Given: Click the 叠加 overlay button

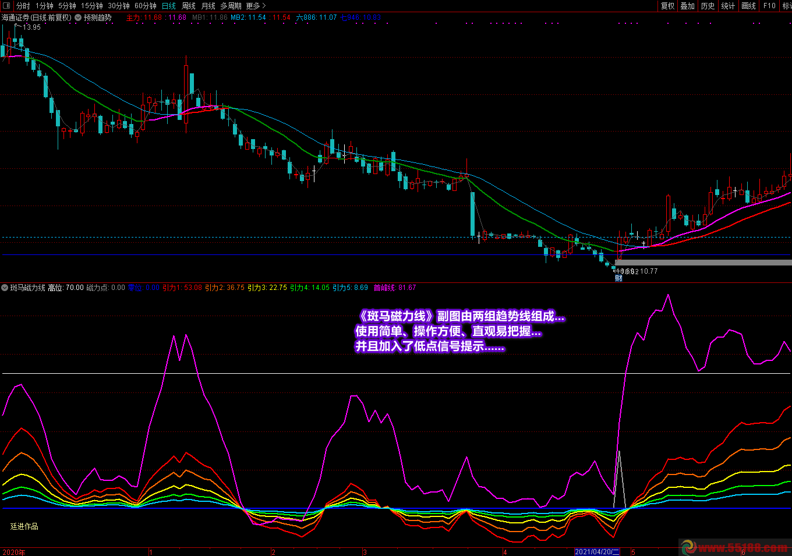Looking at the screenshot, I should coord(688,6).
